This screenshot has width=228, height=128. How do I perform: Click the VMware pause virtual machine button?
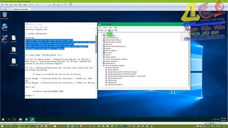(x=30, y=5)
